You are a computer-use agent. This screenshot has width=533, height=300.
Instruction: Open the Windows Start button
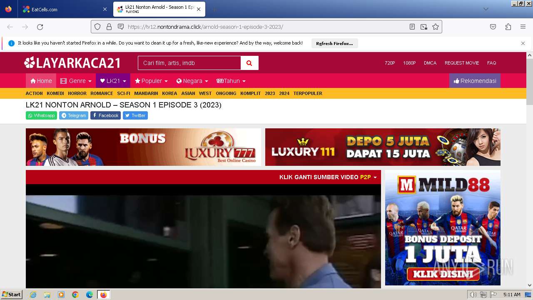coord(11,295)
